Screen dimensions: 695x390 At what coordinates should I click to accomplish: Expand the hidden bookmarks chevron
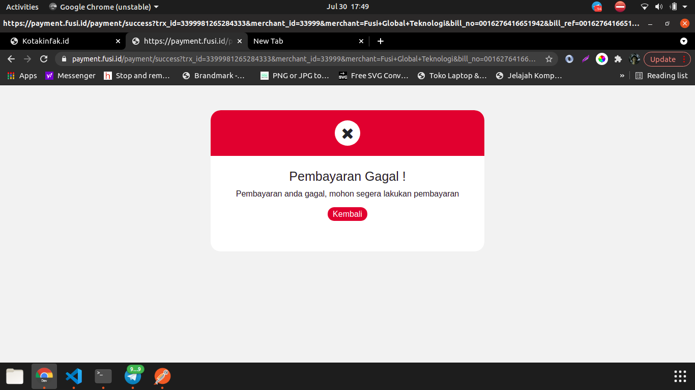[622, 76]
